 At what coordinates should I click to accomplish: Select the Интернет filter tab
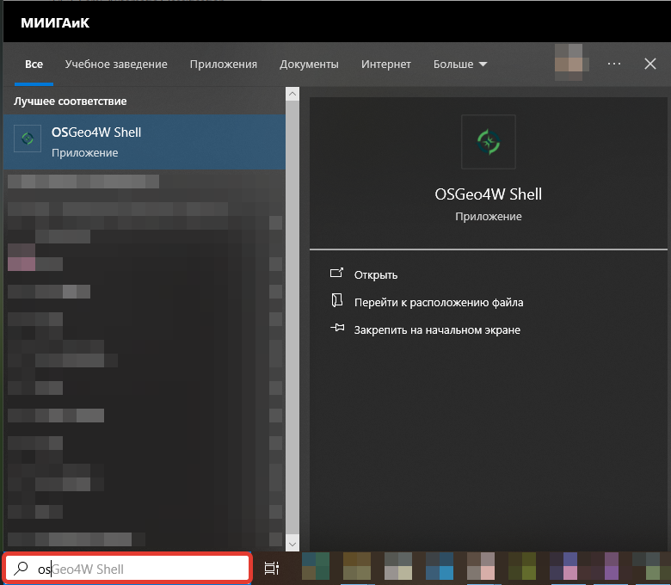click(385, 65)
